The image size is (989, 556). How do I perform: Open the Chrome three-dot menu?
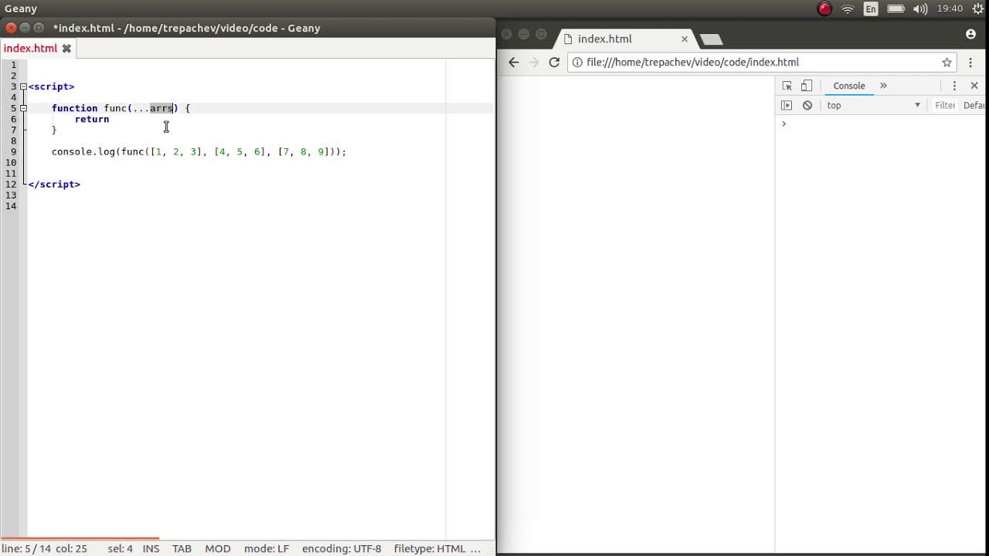(x=970, y=63)
